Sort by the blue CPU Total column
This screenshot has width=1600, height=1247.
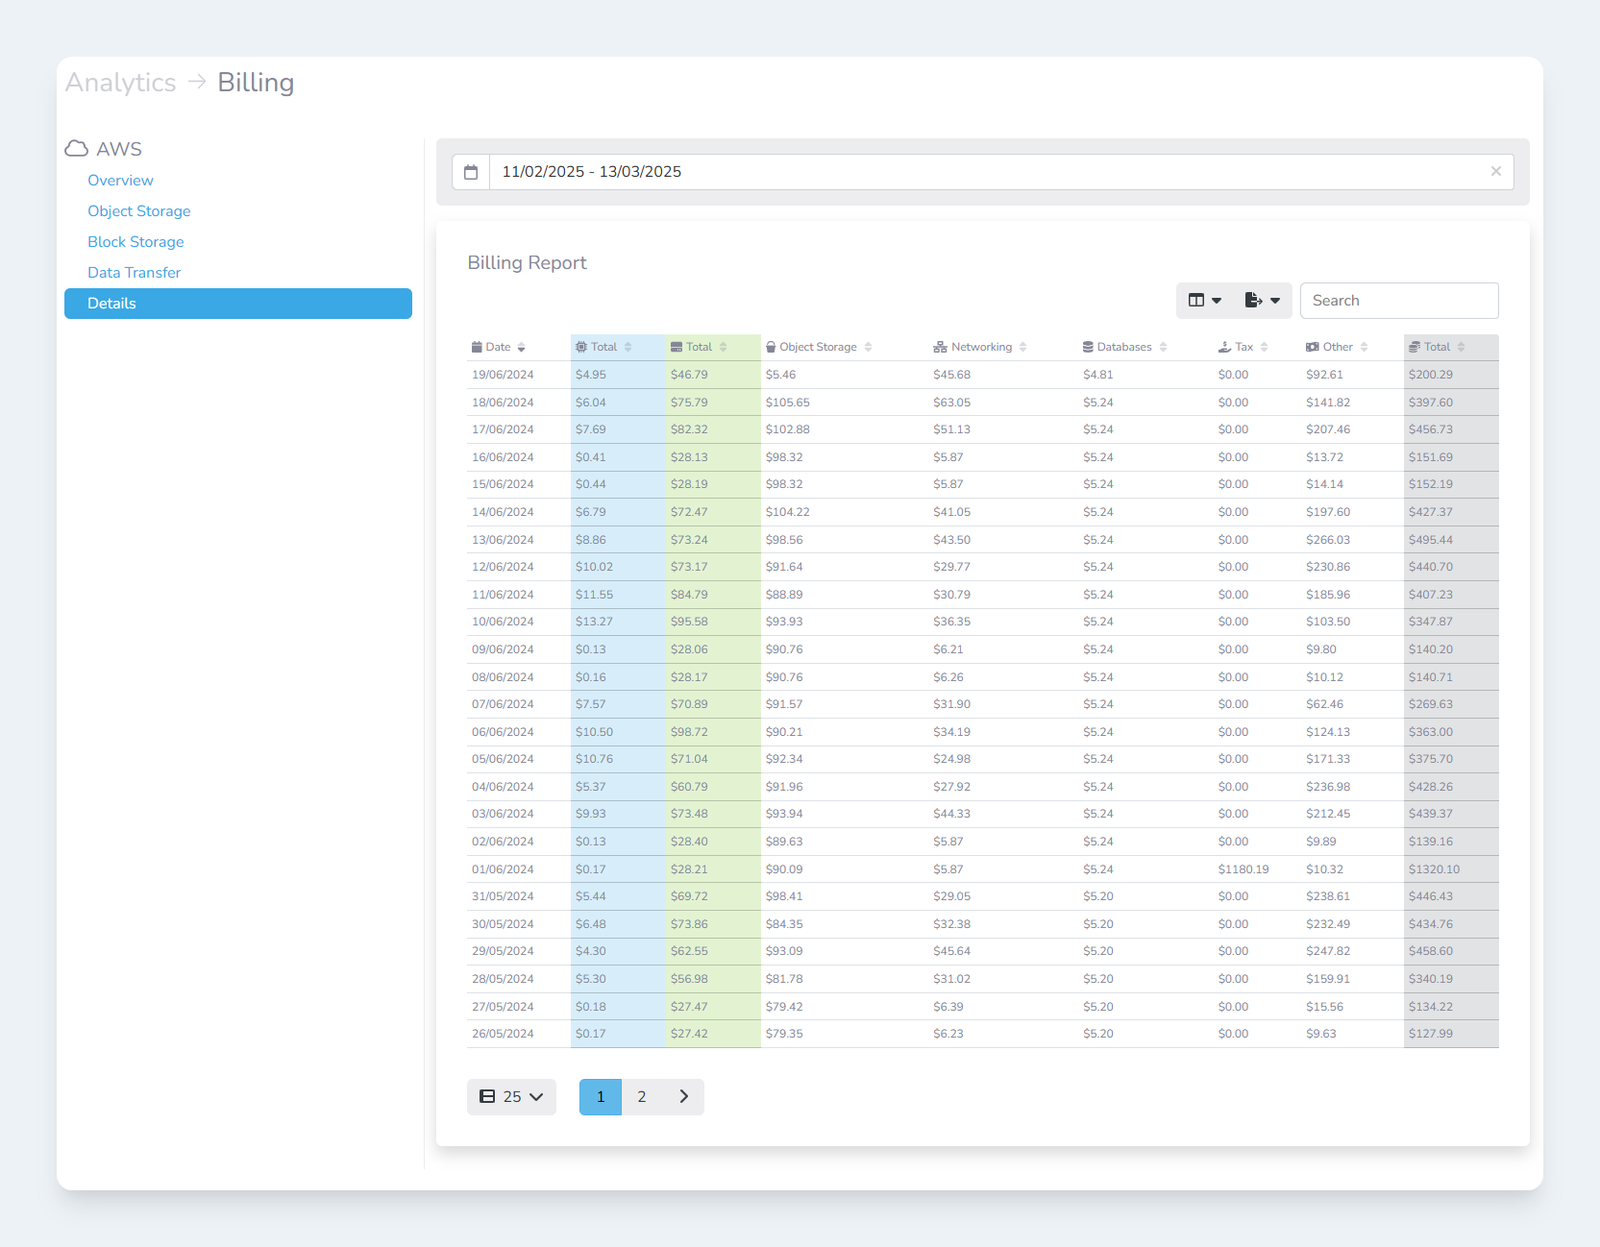pos(604,347)
